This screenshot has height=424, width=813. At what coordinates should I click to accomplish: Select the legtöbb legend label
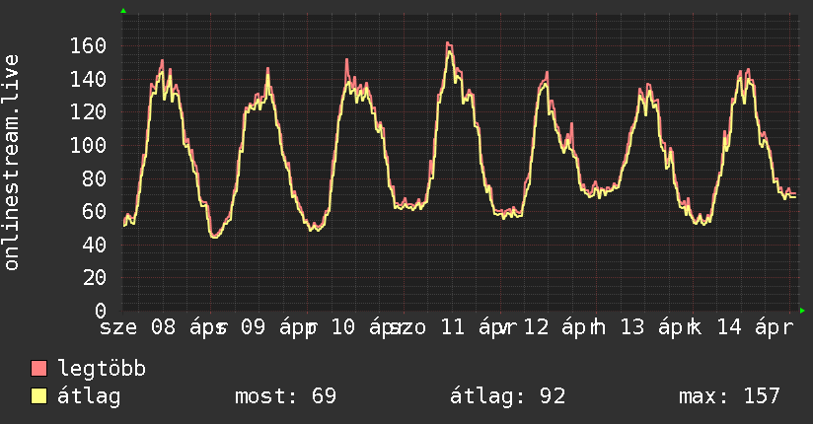coord(102,369)
